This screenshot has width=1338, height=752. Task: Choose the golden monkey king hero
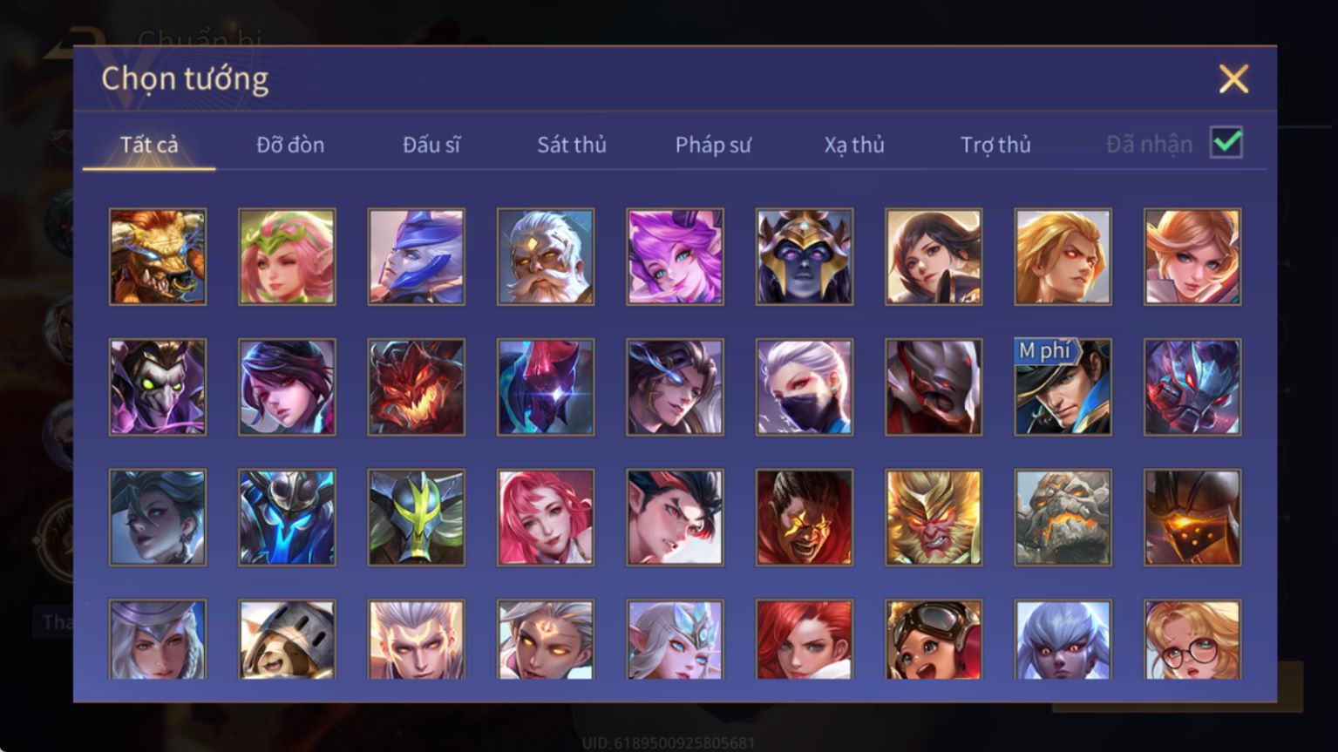pos(934,518)
